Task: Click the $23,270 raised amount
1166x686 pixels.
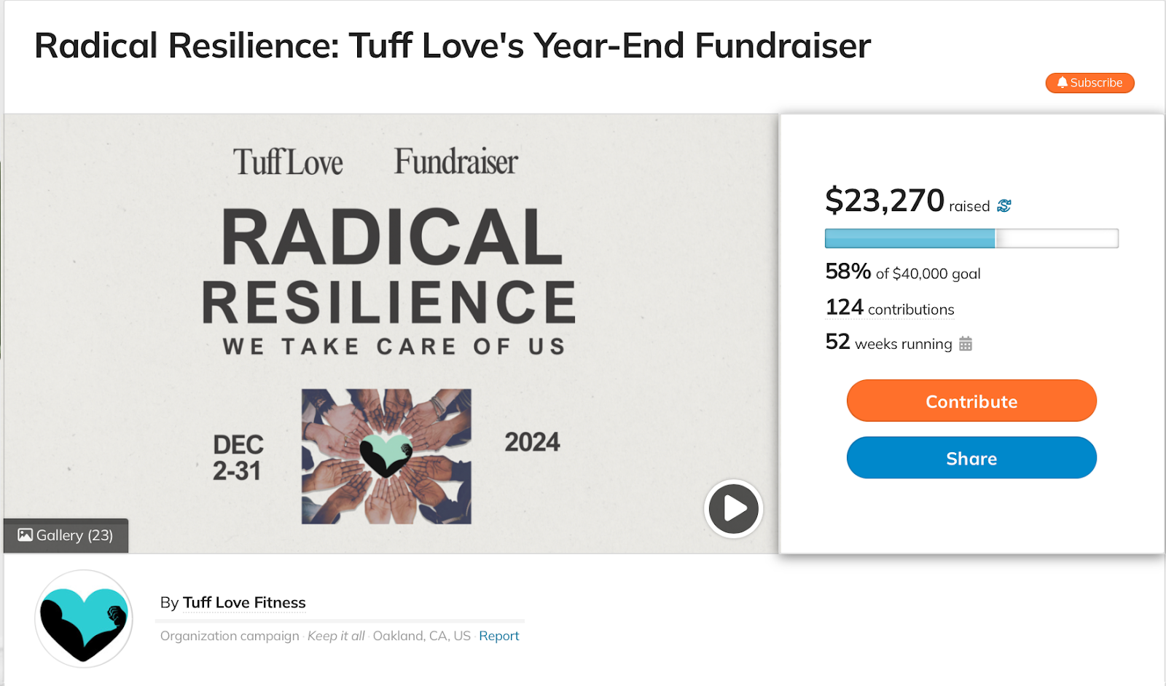Action: [885, 201]
